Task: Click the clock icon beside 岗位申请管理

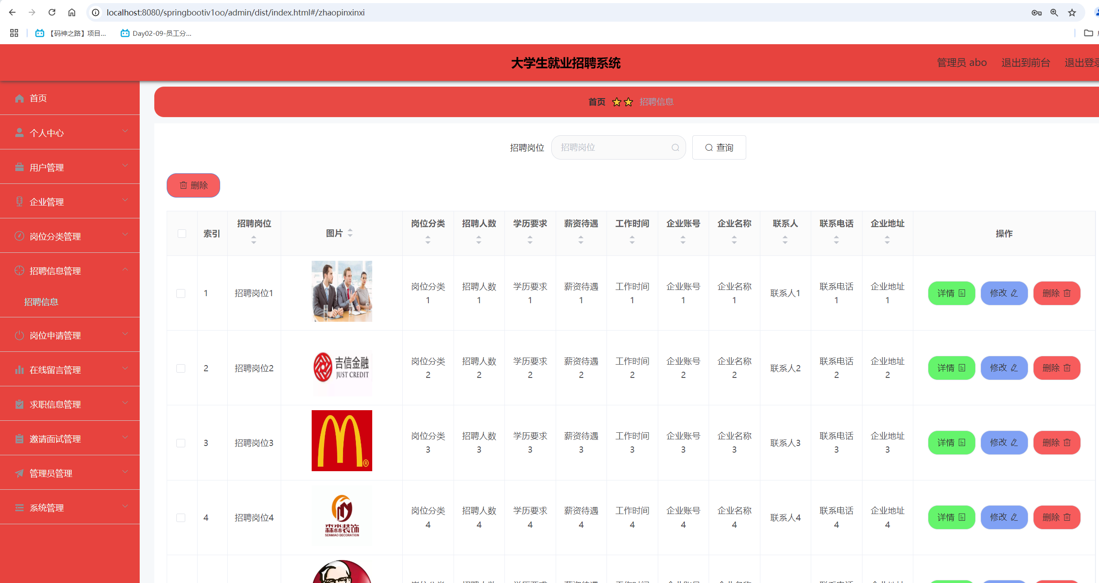Action: 19,335
